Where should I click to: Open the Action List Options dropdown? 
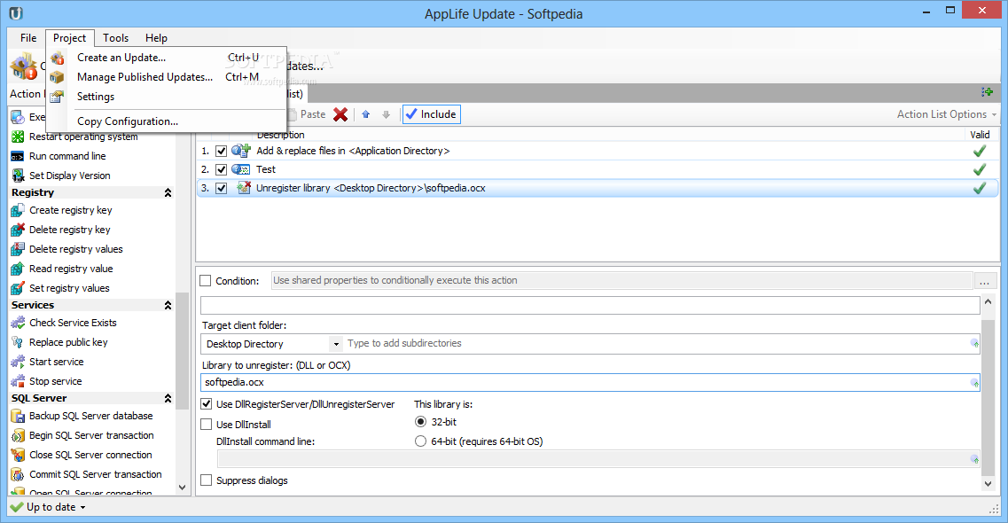point(947,114)
